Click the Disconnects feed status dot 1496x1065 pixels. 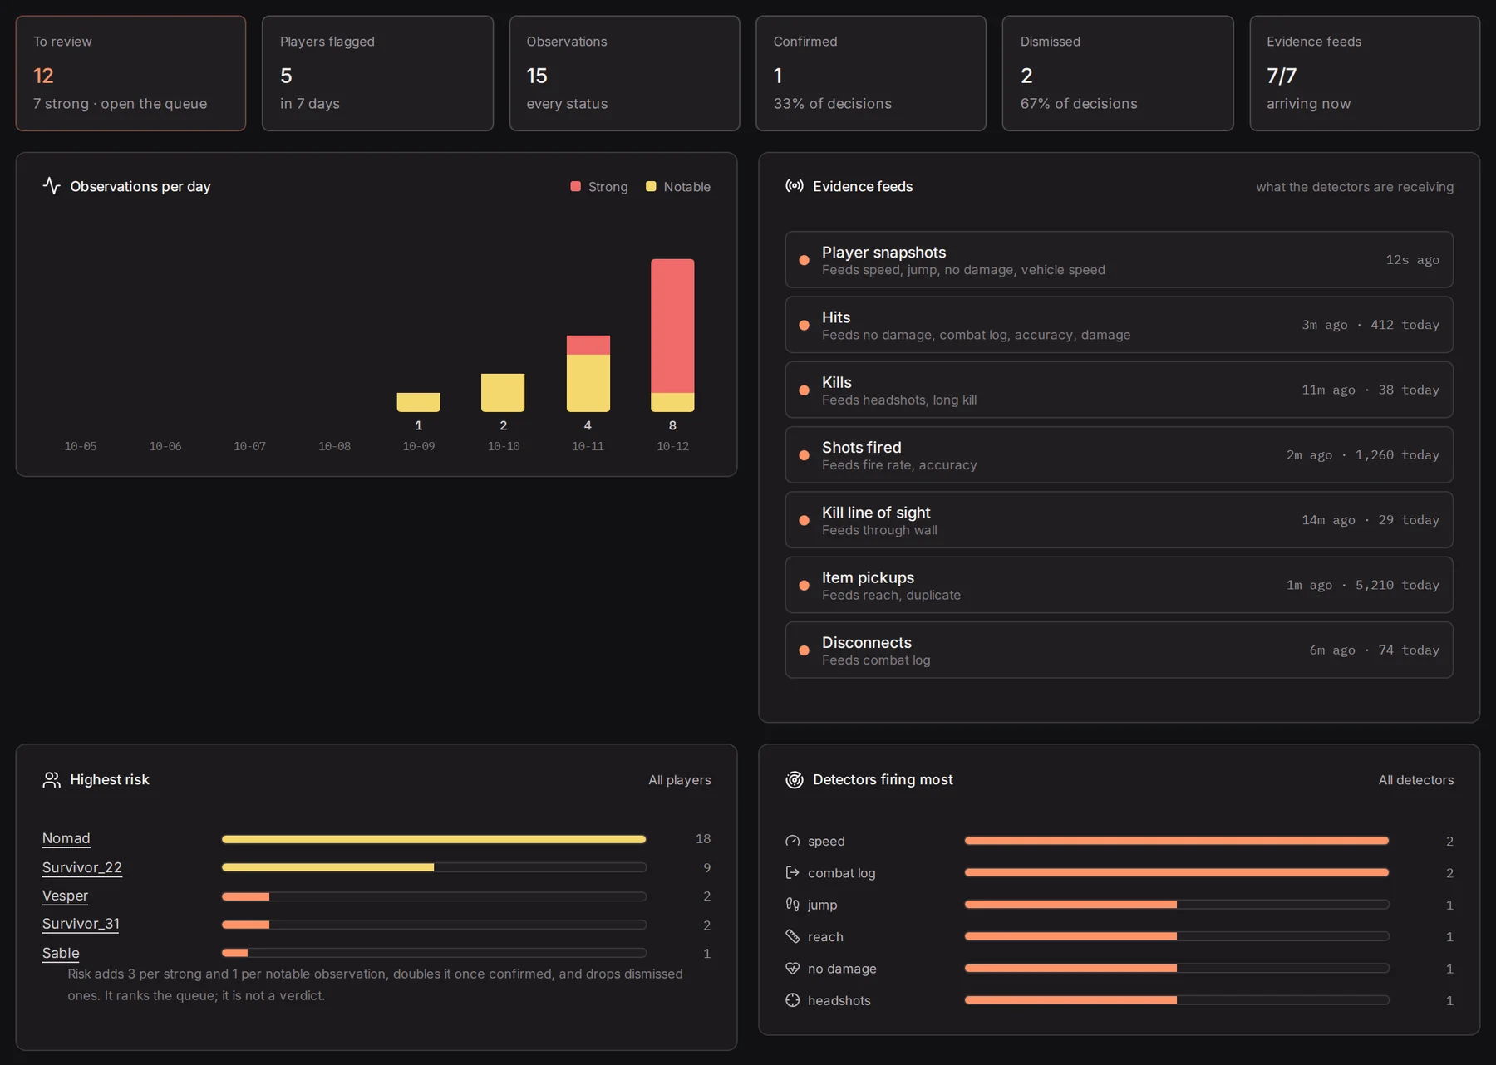coord(804,650)
